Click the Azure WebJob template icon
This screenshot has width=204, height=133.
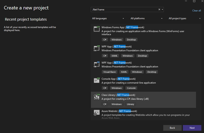tap(97, 113)
